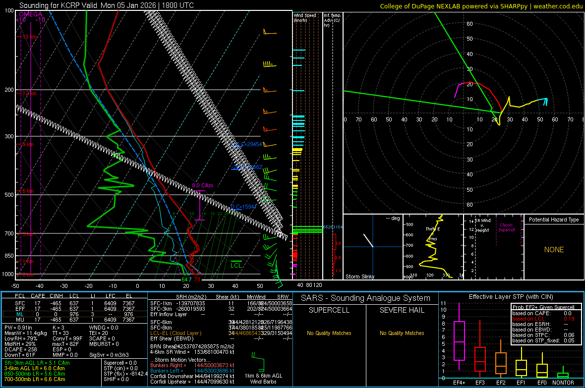The width and height of the screenshot is (585, 388).
Task: Click the '850' pressure level label
Action: pos(9,256)
